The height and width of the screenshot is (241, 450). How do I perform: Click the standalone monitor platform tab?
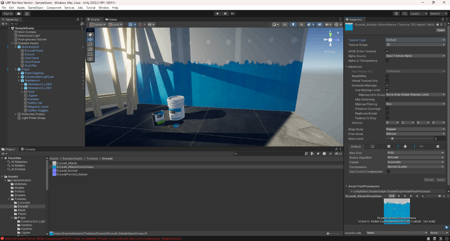click(x=373, y=146)
